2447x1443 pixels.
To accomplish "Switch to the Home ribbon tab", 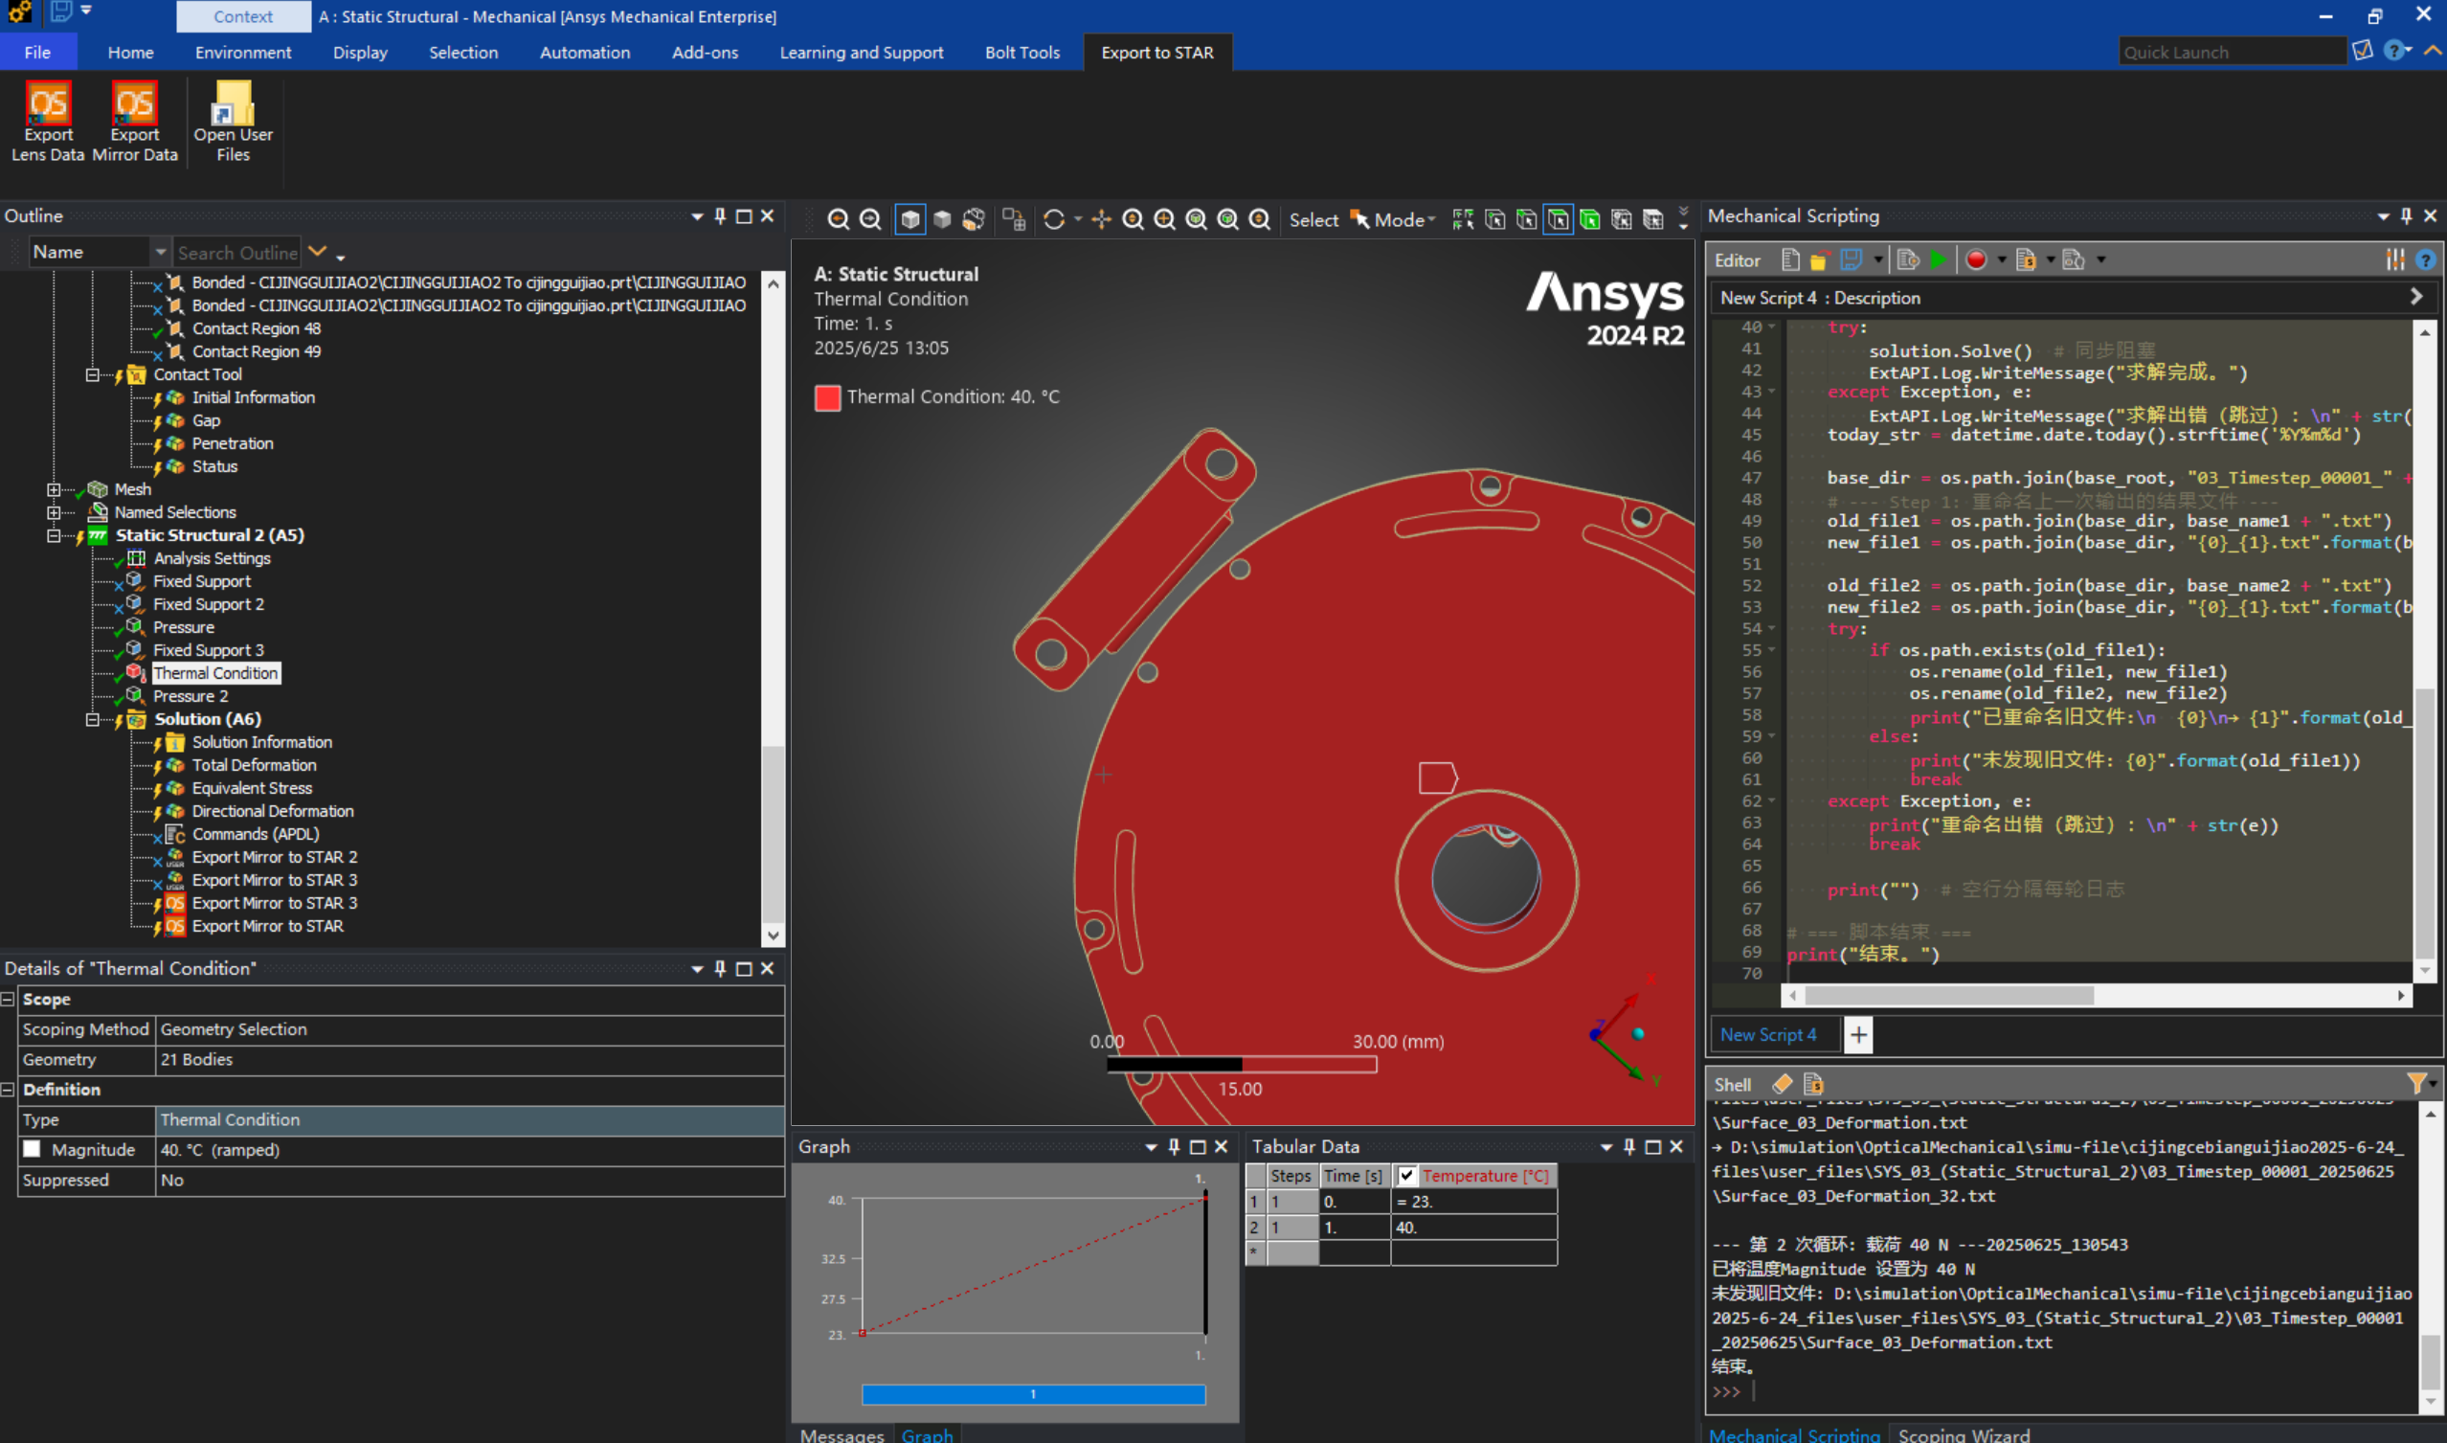I will (x=130, y=53).
